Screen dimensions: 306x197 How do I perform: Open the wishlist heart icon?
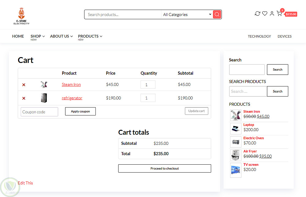265,13
